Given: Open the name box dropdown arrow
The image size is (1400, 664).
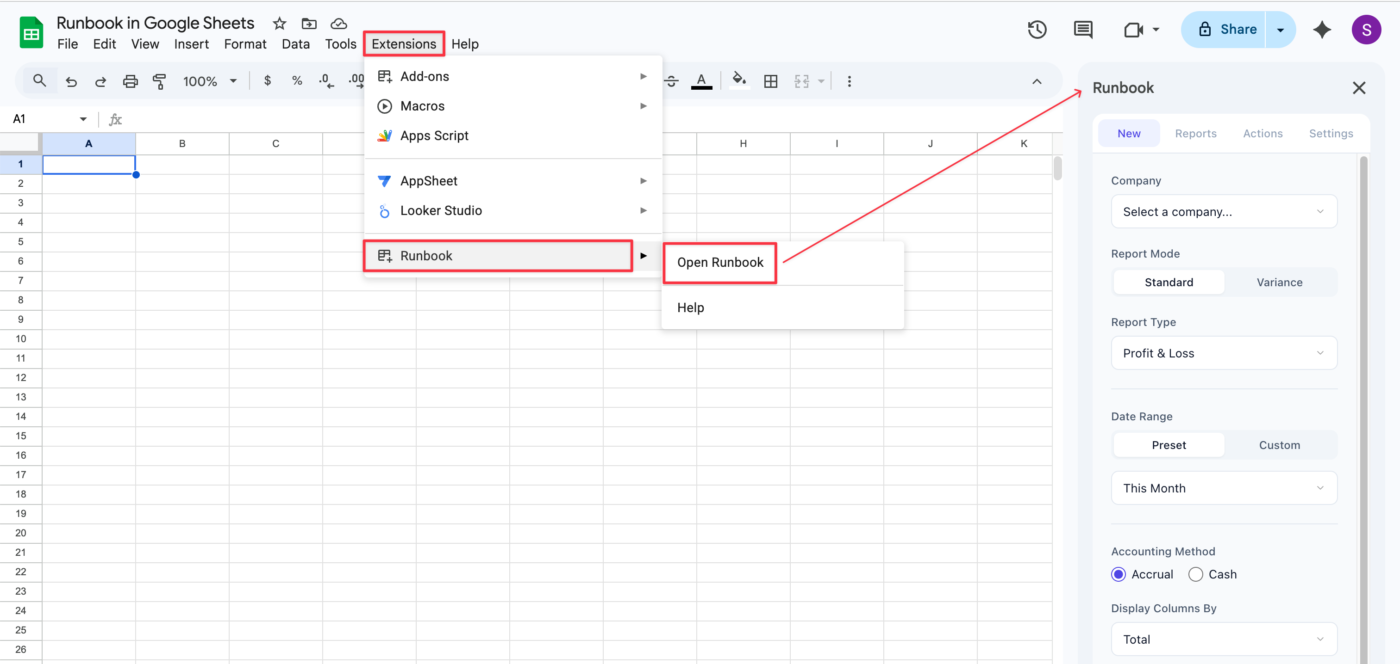Looking at the screenshot, I should tap(83, 119).
